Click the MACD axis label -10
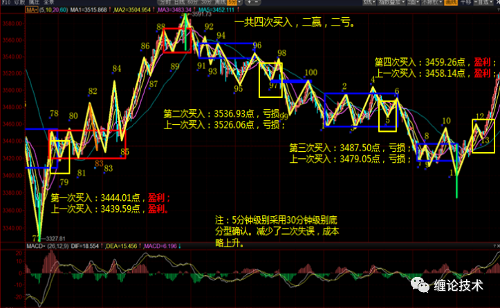Image resolution: width=500 pixels, height=308 pixels. point(18,285)
